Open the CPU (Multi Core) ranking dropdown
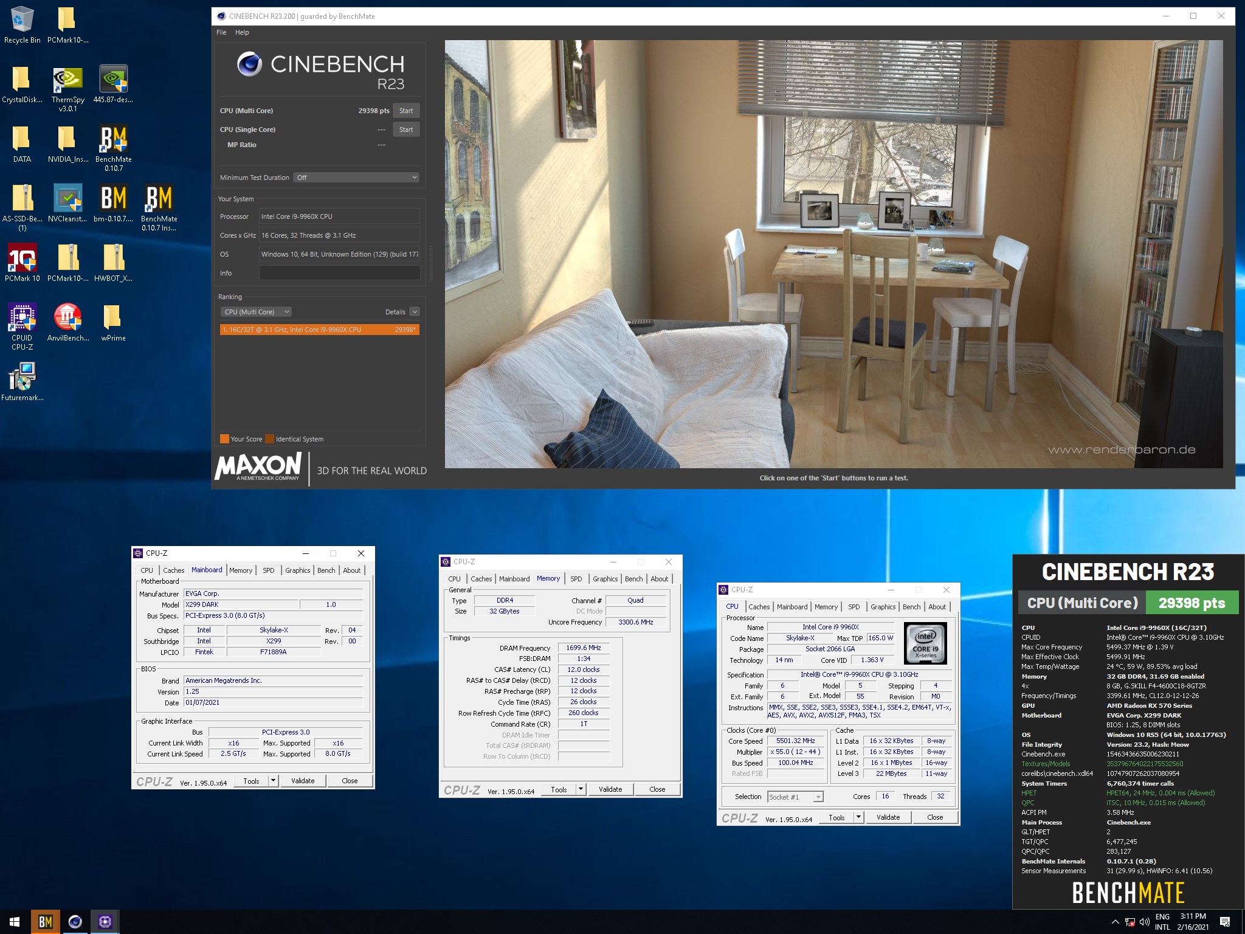This screenshot has width=1245, height=934. (x=256, y=312)
